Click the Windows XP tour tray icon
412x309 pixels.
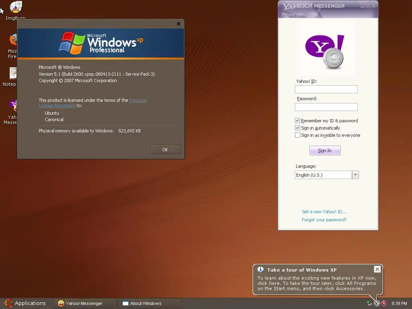tap(377, 303)
